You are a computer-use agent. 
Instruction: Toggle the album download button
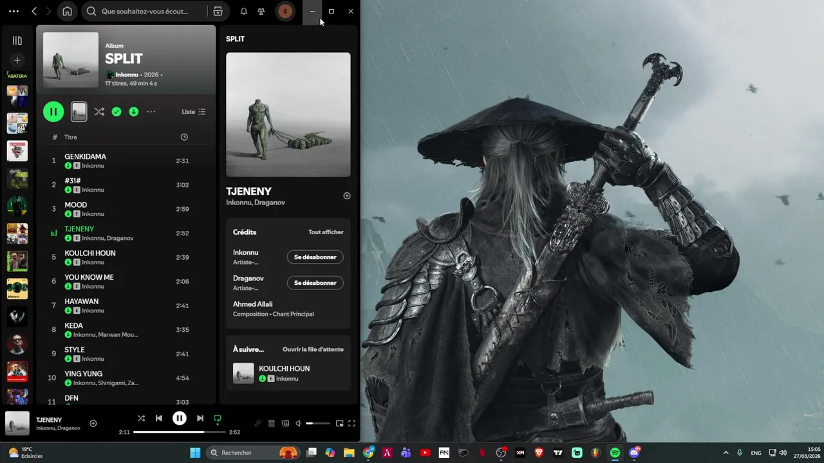coord(134,111)
